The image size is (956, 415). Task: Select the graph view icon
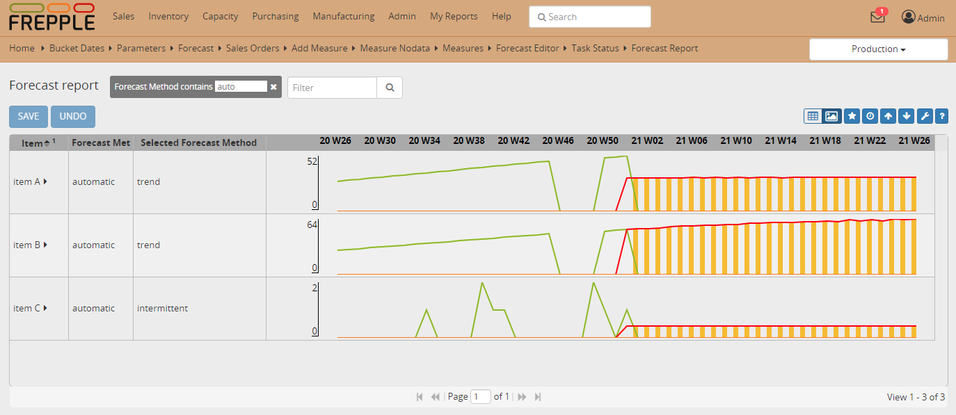[x=832, y=116]
